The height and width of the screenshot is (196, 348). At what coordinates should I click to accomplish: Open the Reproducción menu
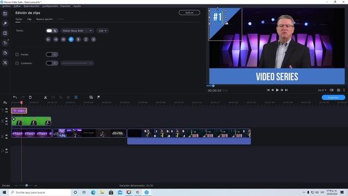pyautogui.click(x=32, y=6)
